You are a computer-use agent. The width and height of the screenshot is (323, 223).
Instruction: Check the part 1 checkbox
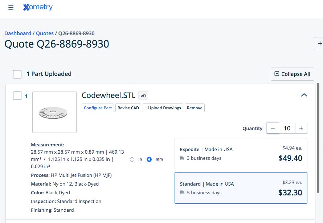coord(17,96)
